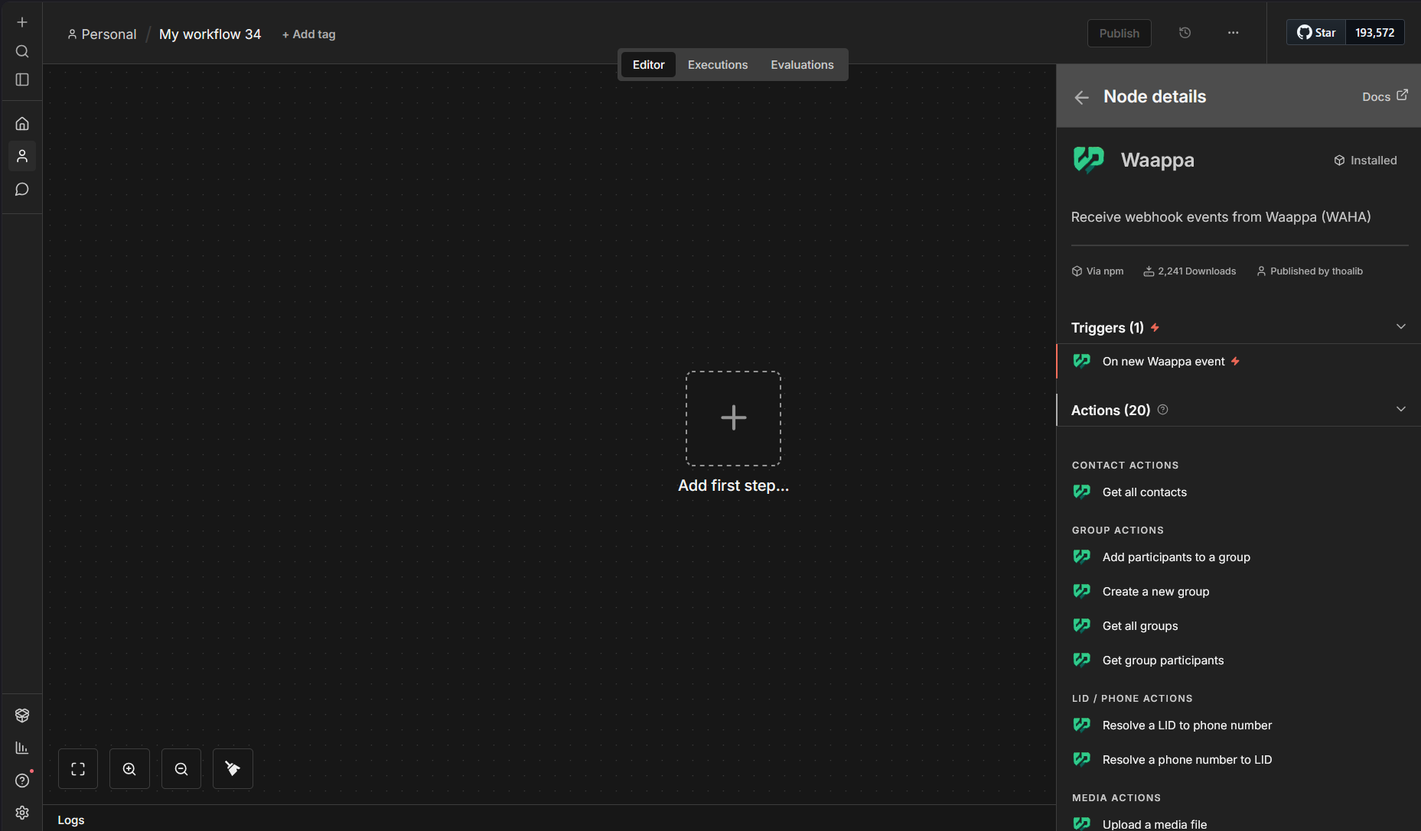Click the My workflow 34 title

click(210, 34)
